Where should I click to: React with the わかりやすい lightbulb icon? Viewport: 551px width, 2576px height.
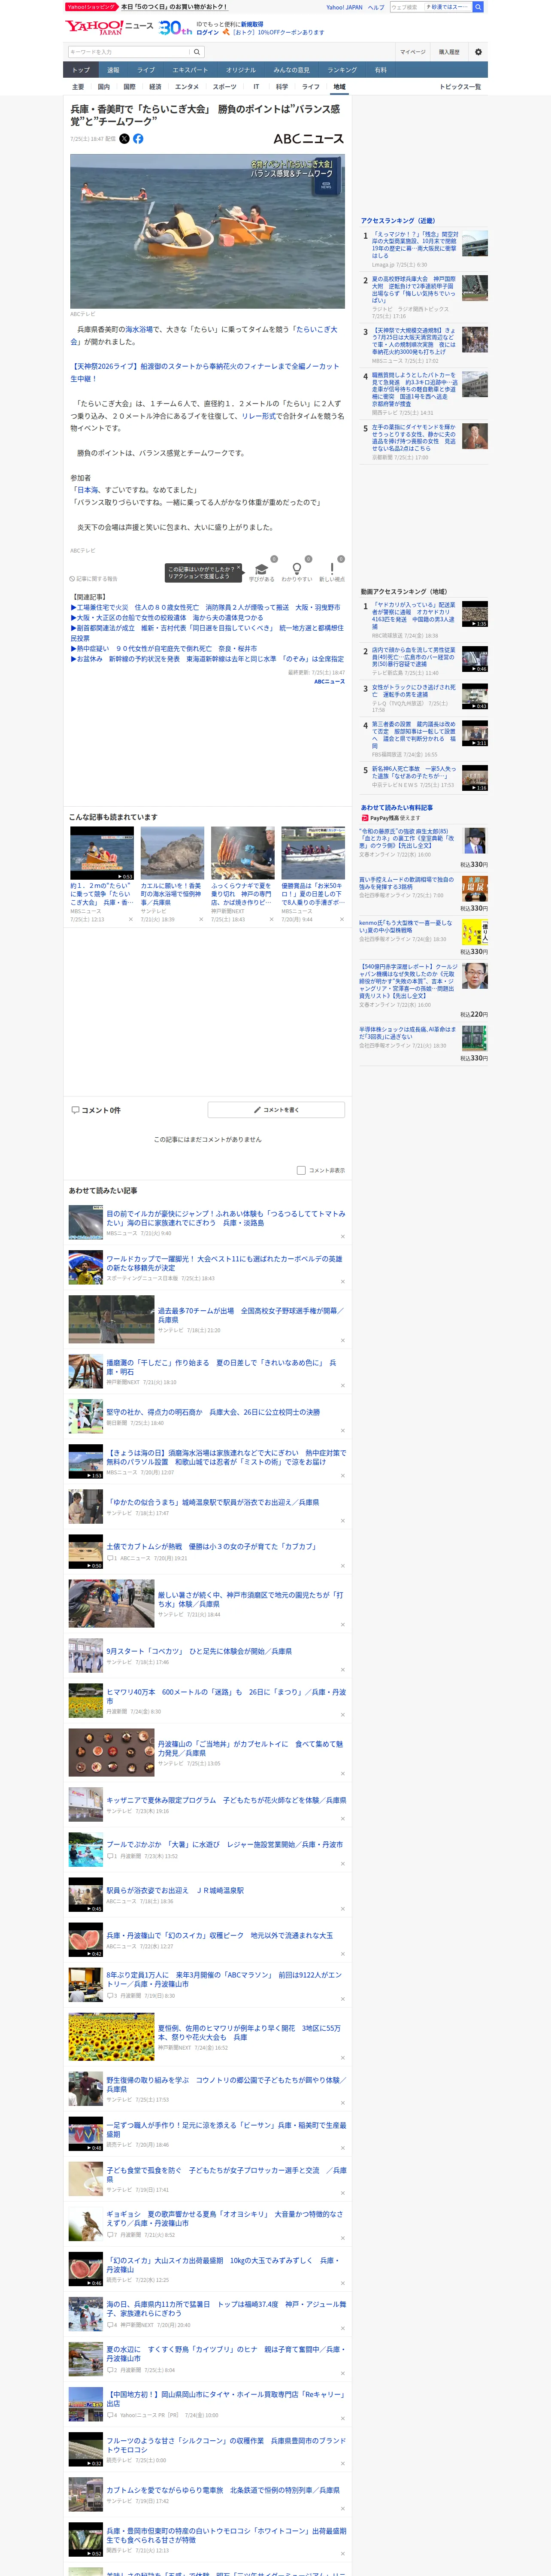(x=297, y=569)
